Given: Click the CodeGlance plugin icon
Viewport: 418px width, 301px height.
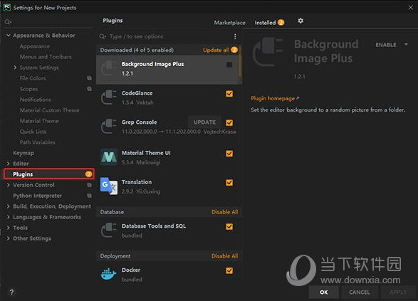Looking at the screenshot, I should click(109, 97).
